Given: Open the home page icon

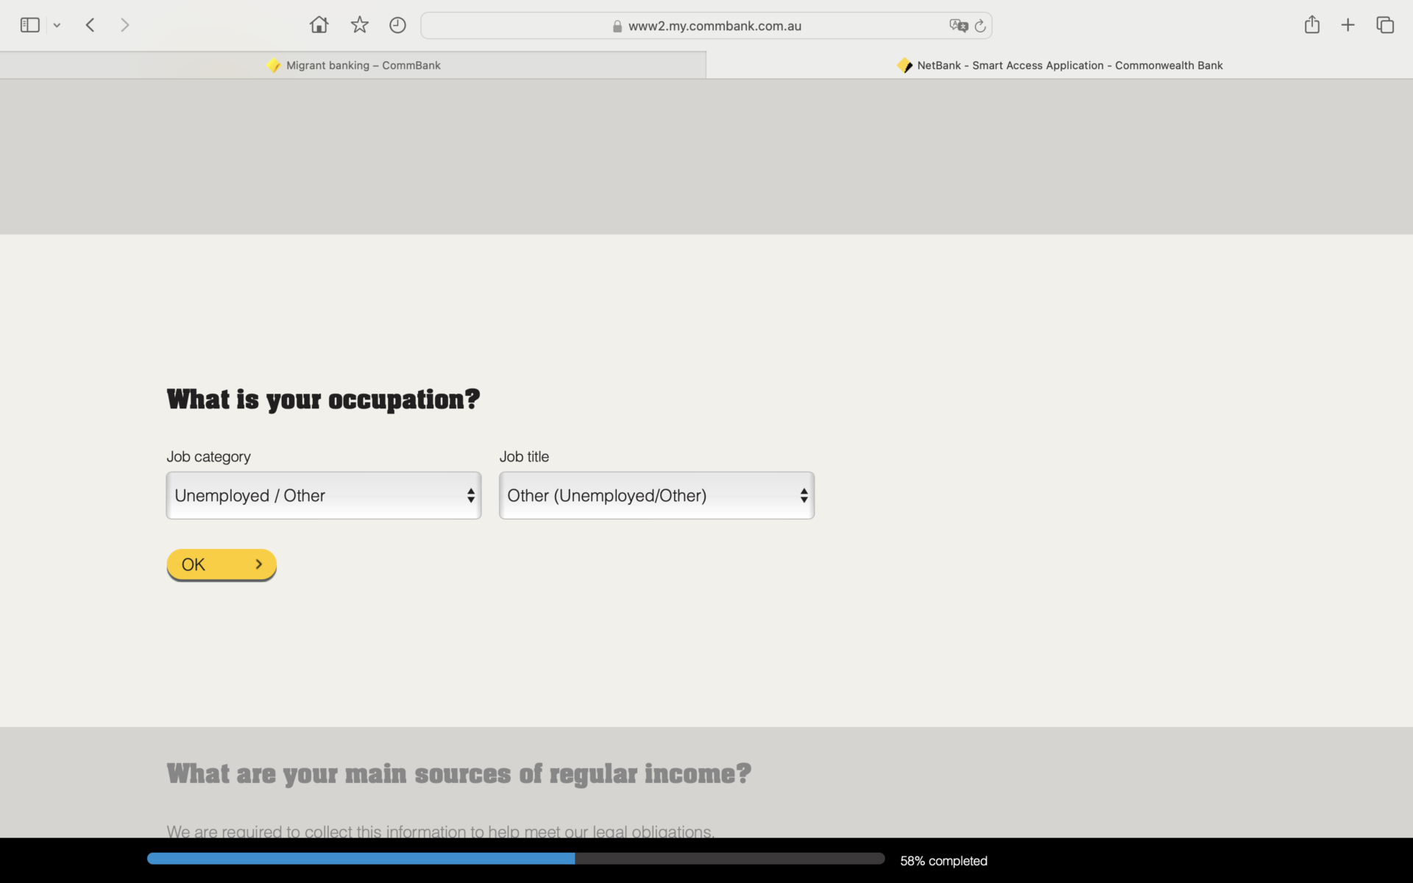Looking at the screenshot, I should tap(319, 25).
